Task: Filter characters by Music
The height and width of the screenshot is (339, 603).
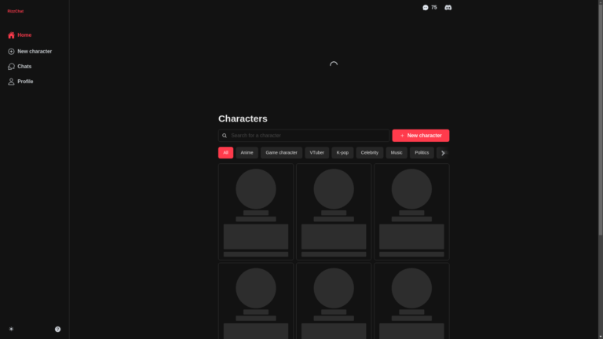Action: pyautogui.click(x=397, y=152)
